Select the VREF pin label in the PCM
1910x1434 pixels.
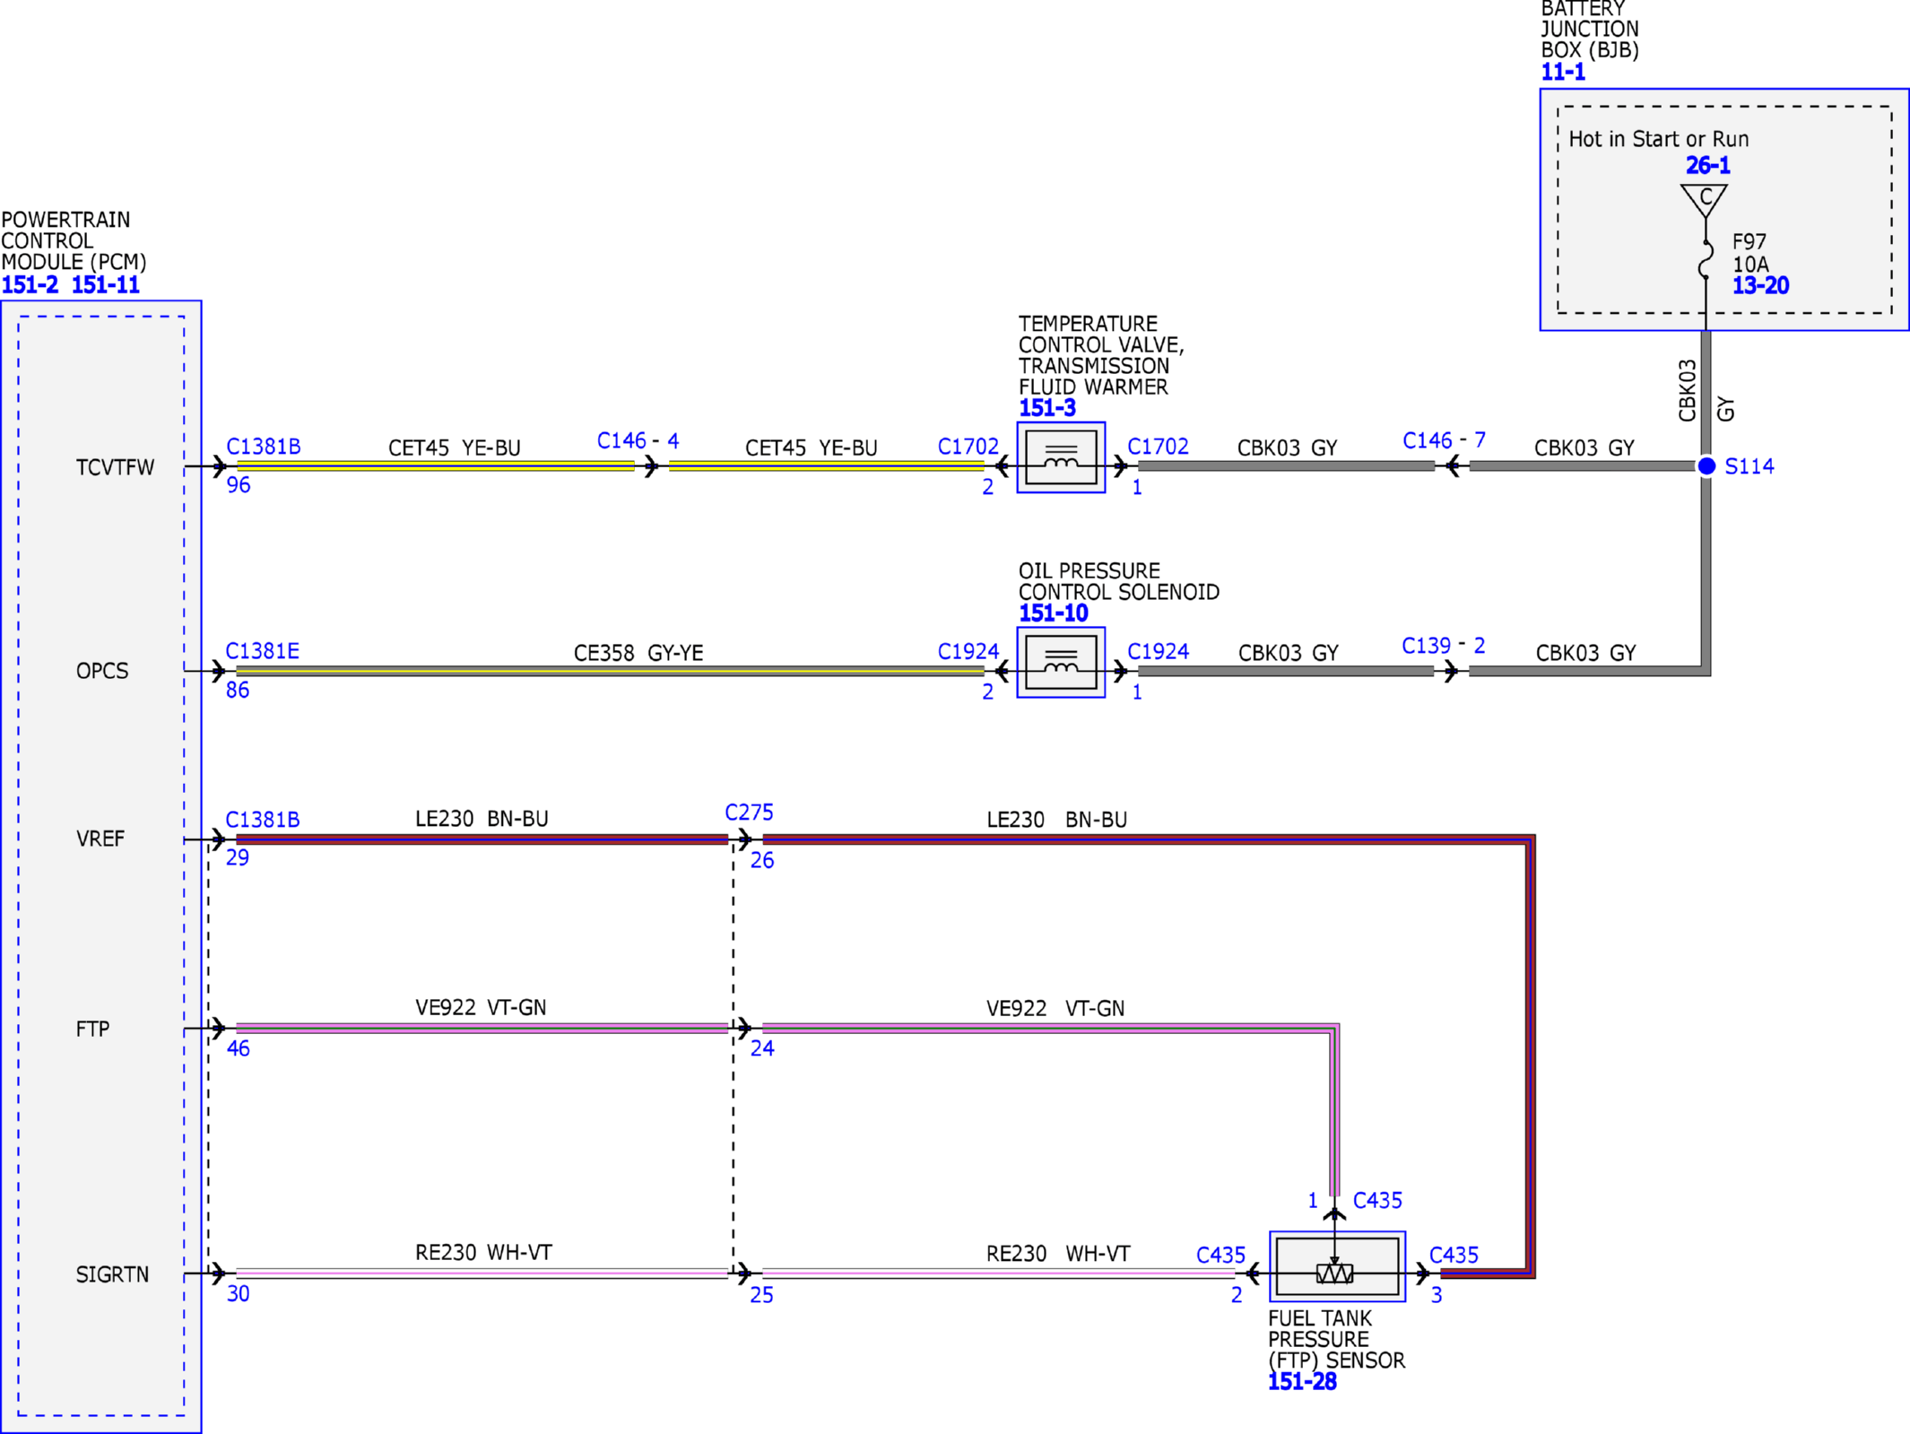click(100, 839)
